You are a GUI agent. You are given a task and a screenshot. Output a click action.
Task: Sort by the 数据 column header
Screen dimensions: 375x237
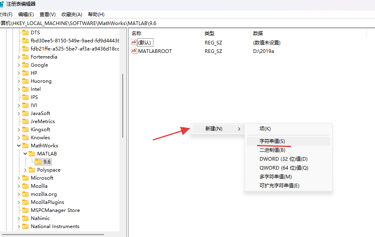(308, 33)
